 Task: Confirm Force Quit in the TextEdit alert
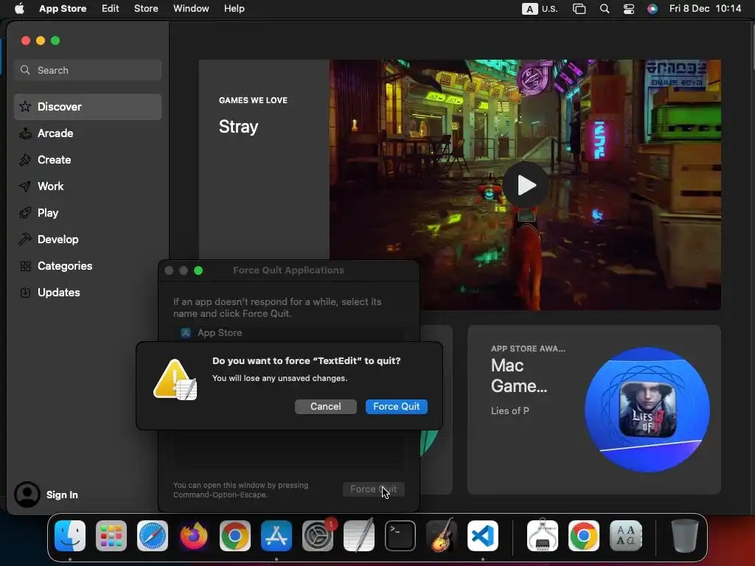click(x=396, y=407)
